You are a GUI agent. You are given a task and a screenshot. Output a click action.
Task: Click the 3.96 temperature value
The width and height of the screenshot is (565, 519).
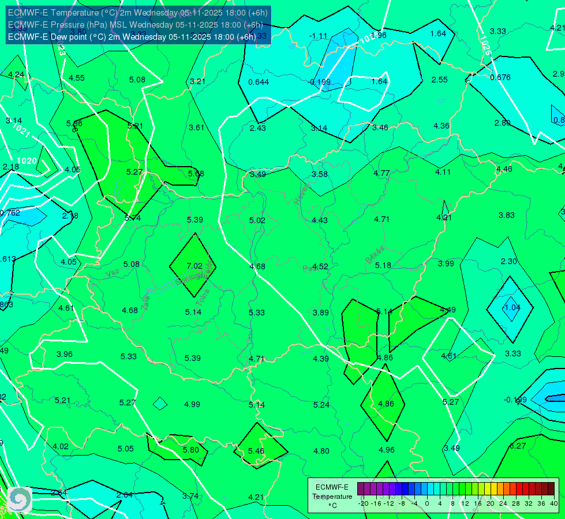click(65, 354)
